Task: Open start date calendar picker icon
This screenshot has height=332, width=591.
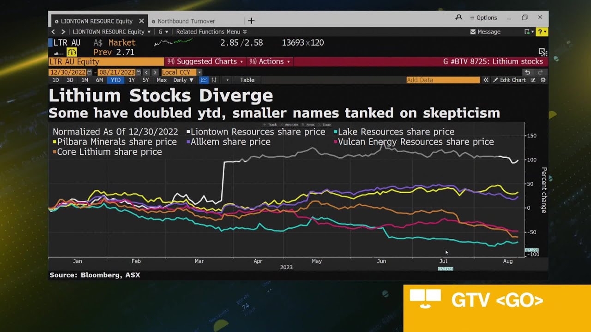Action: [x=90, y=72]
